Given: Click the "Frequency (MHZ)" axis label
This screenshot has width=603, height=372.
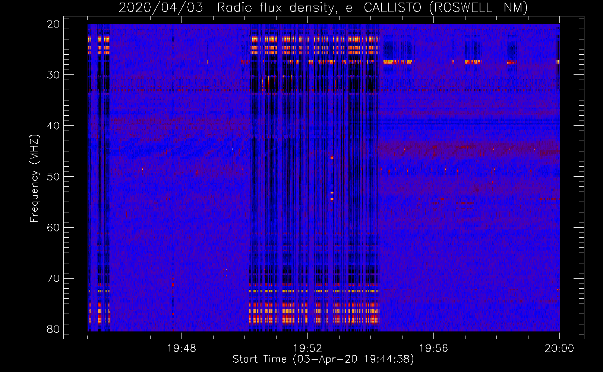Looking at the screenshot, I should coord(34,179).
